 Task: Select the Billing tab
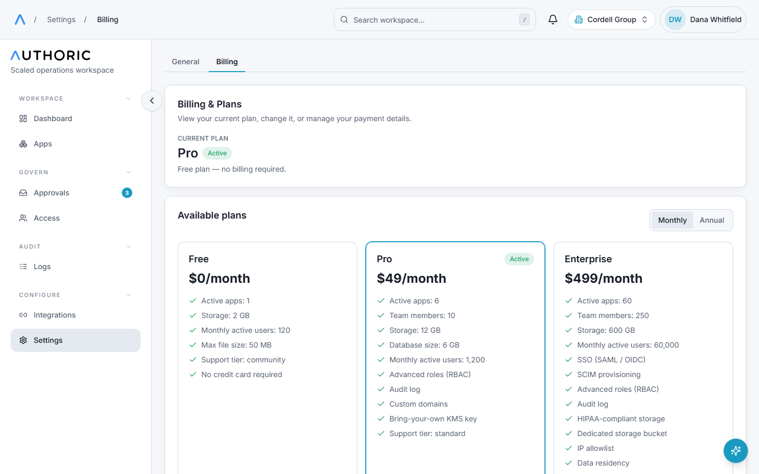pyautogui.click(x=227, y=62)
